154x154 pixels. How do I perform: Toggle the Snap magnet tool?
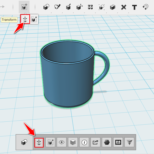point(146,7)
